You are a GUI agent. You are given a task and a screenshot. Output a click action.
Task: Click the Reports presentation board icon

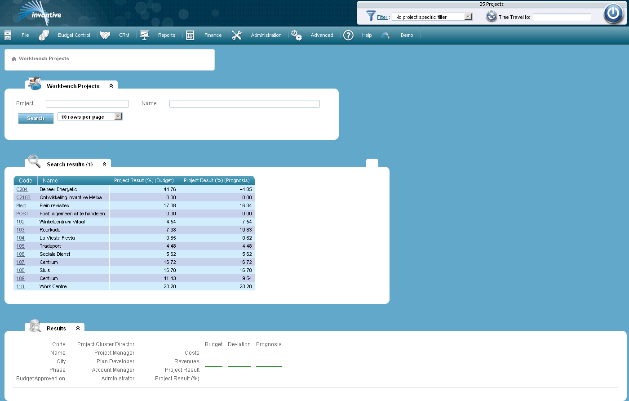[x=144, y=36]
